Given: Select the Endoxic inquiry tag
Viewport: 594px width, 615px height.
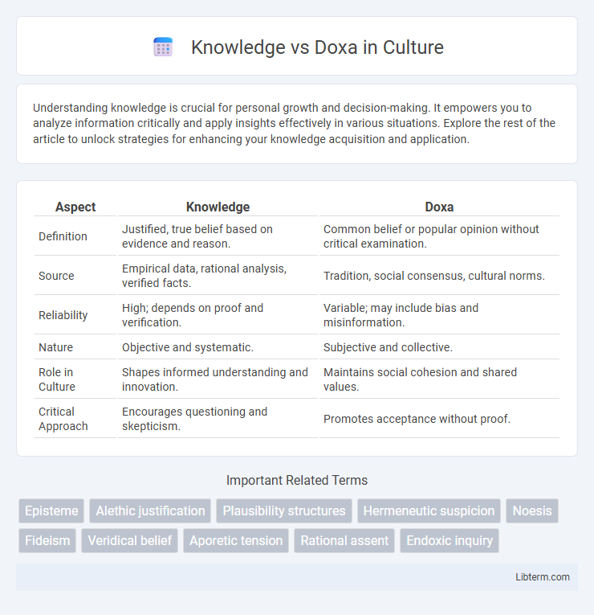Looking at the screenshot, I should pyautogui.click(x=450, y=540).
